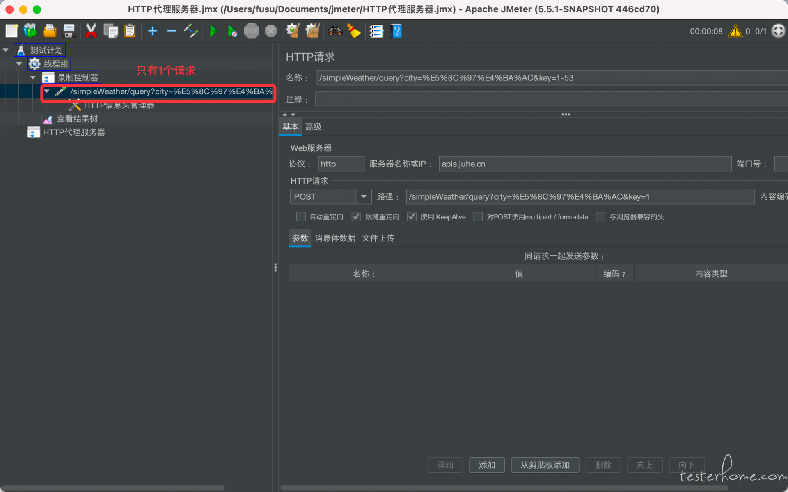Image resolution: width=788 pixels, height=492 pixels.
Task: Click the Stop test icon
Action: 252,31
